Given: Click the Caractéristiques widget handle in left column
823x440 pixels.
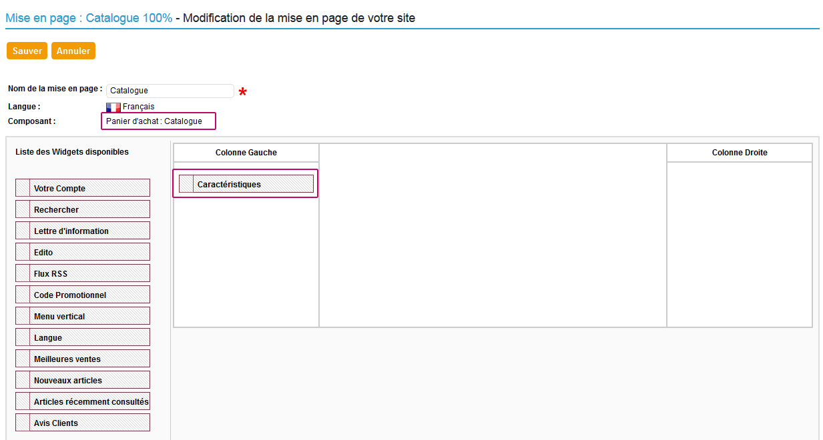Looking at the screenshot, I should point(186,184).
